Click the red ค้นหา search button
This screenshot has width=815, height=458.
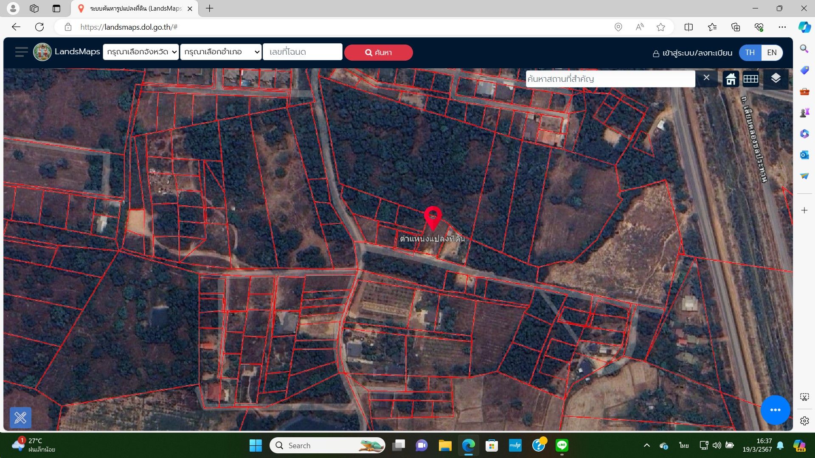(x=378, y=53)
